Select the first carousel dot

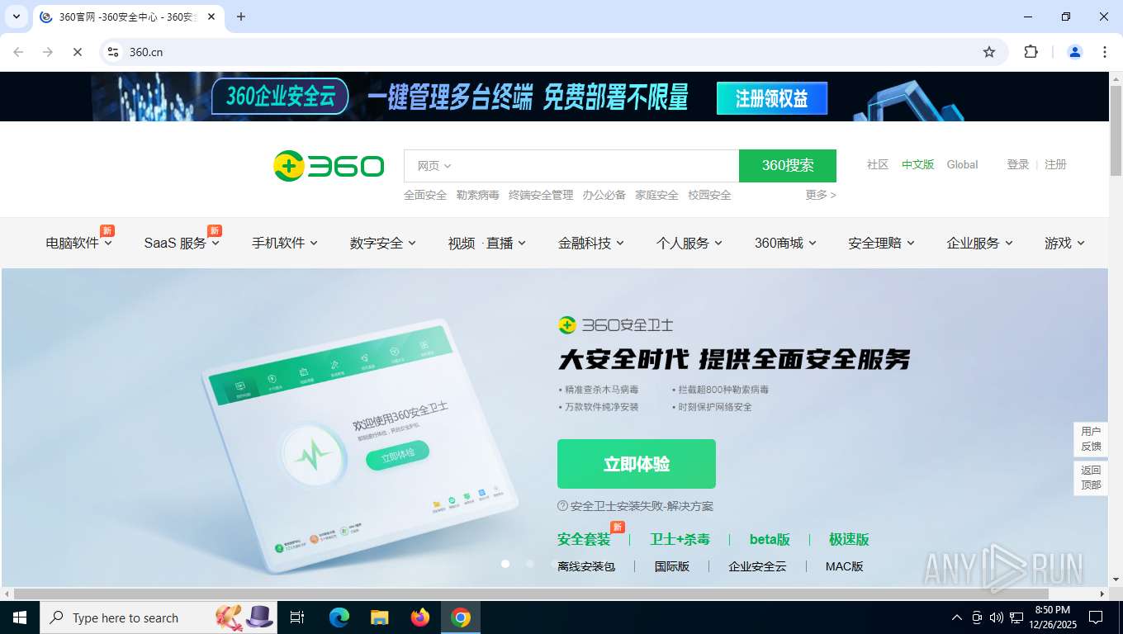coord(505,564)
